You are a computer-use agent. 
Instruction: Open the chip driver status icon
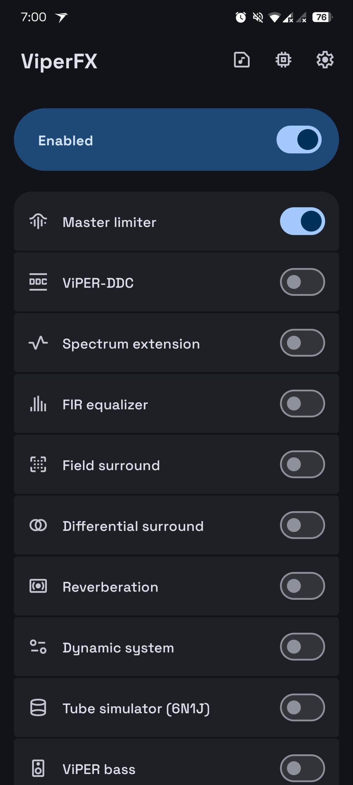(283, 60)
